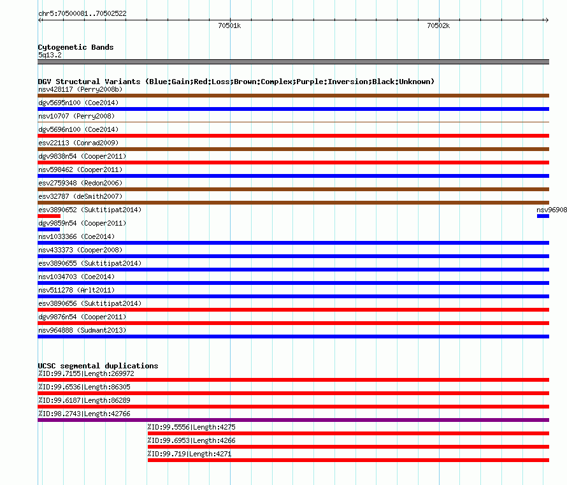The height and width of the screenshot is (485, 567).
Task: Click the gray 5q13.2 cytogenetic band bar
Action: coord(293,62)
